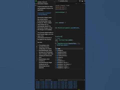This screenshot has height=90, width=120.
Task: Click 'MainAxisAlignment.spaceBetween' in the editor
Action: (68, 28)
